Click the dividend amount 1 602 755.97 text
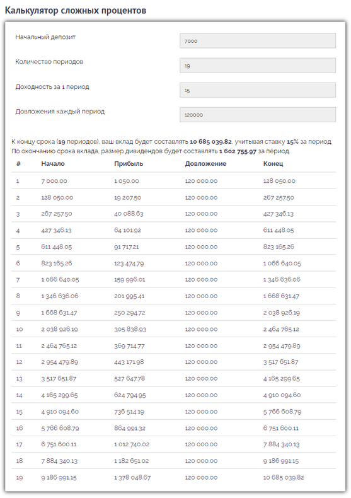 [238, 151]
